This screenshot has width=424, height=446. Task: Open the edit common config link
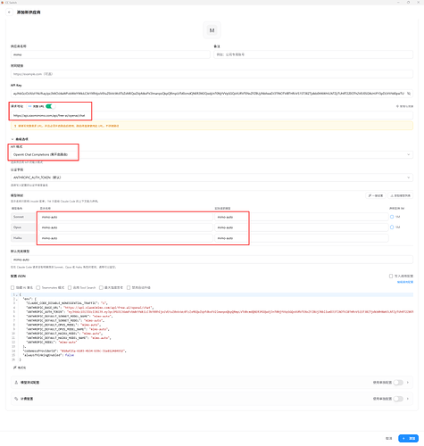[x=405, y=282]
